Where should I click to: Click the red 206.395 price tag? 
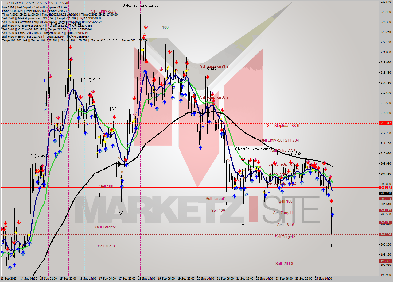click(386, 187)
